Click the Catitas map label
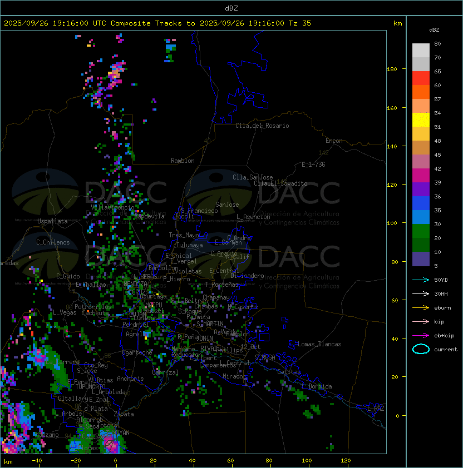Viewport: 463px width, 468px height. pos(289,372)
